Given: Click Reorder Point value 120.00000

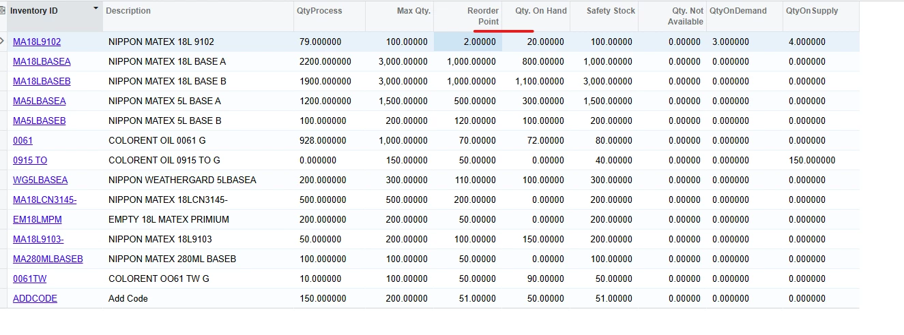Looking at the screenshot, I should point(475,121).
